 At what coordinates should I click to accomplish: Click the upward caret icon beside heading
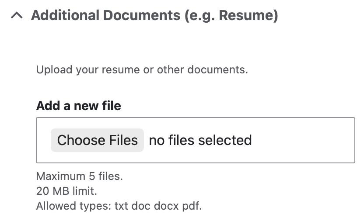click(17, 16)
